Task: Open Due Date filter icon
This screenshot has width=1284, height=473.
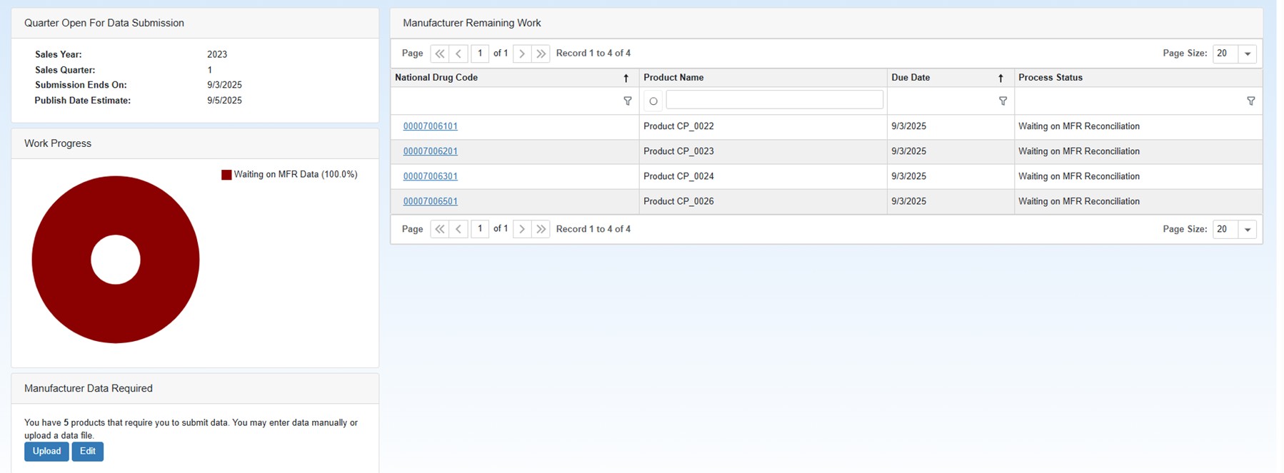Action: (x=1003, y=101)
